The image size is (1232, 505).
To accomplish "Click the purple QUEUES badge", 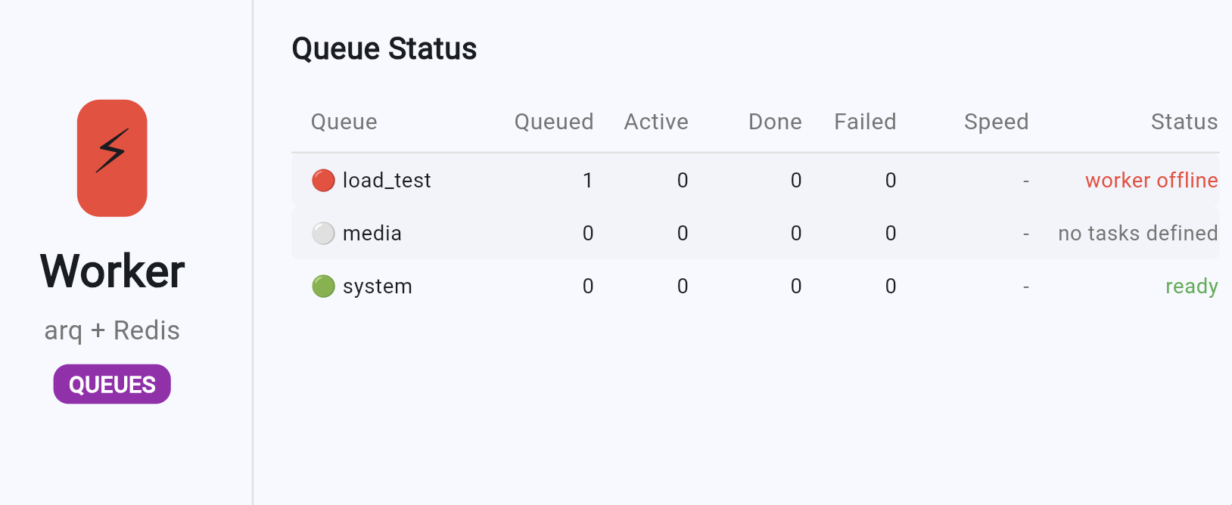I will pos(112,385).
